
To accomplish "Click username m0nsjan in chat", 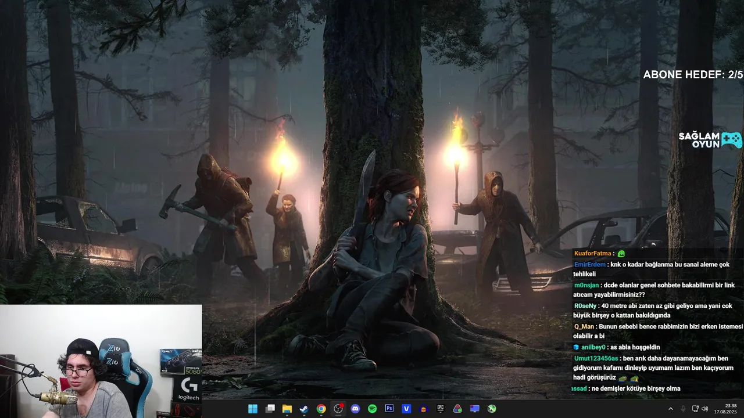I will pyautogui.click(x=588, y=285).
